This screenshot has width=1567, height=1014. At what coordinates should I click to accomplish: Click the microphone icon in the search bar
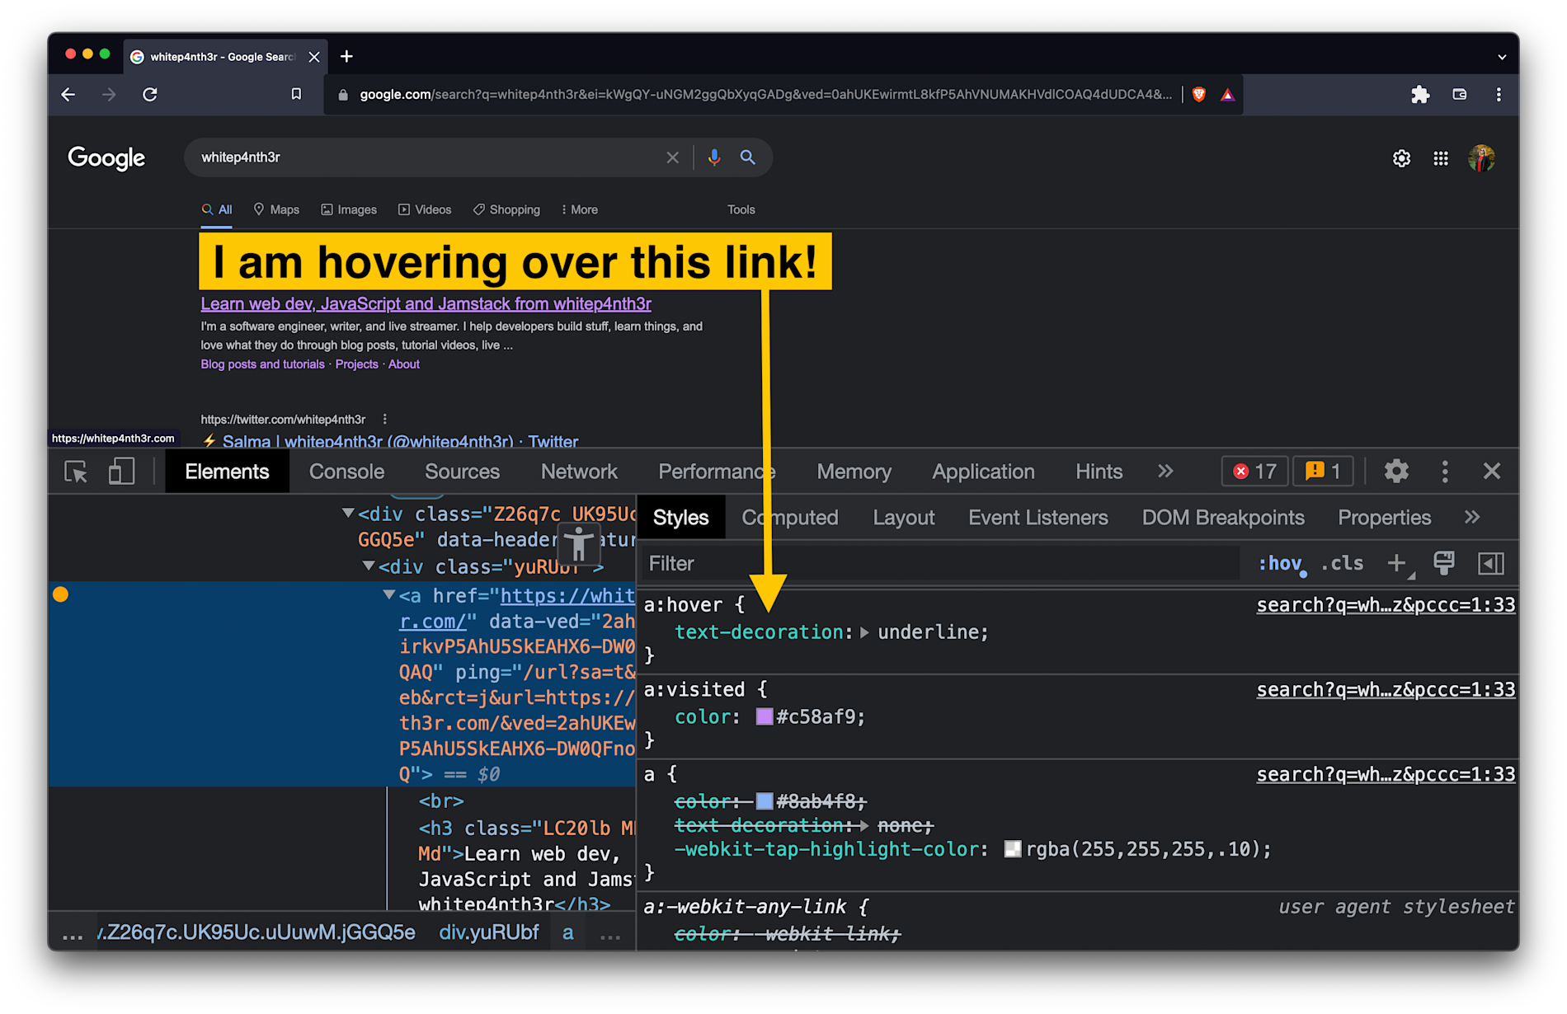point(713,157)
